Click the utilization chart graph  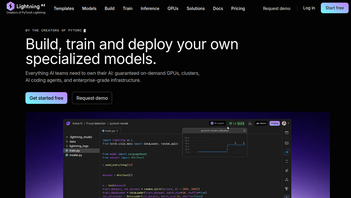(214, 145)
